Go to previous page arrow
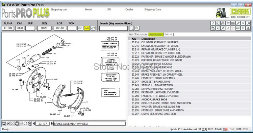253x133 pixels. [34, 124]
